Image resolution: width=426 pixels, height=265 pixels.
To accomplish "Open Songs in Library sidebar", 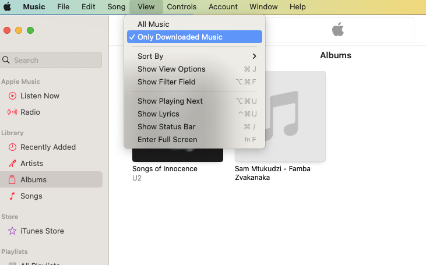I will [51, 196].
